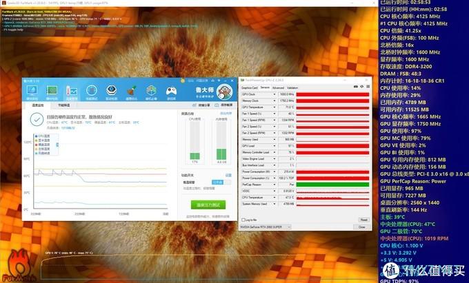
Task: Click the green CPU usage bar
Action: coord(194,156)
